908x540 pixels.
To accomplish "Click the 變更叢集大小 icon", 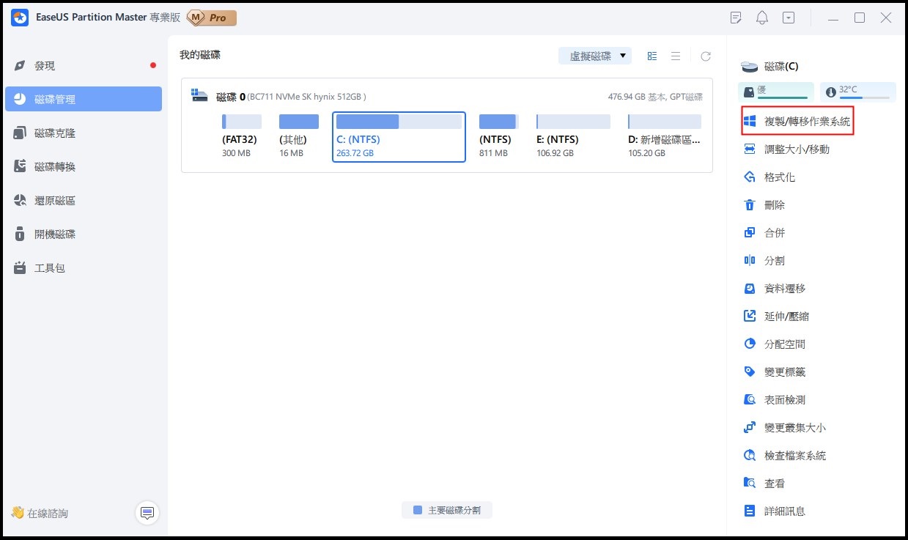I will tap(750, 428).
